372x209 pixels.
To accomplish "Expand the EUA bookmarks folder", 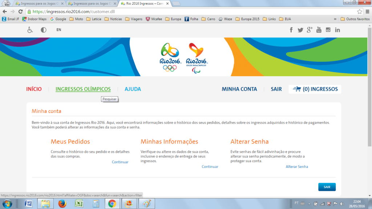I will pos(285,19).
